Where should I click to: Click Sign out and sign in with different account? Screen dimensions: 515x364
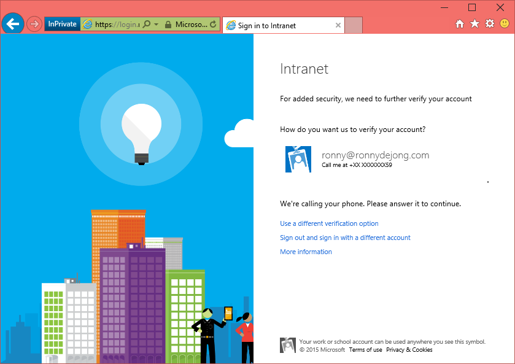click(345, 238)
